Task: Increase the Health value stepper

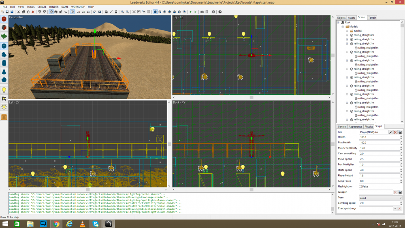Action: click(401, 136)
